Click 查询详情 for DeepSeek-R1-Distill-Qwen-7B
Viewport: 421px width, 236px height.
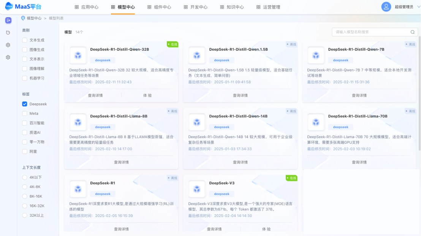click(x=359, y=95)
